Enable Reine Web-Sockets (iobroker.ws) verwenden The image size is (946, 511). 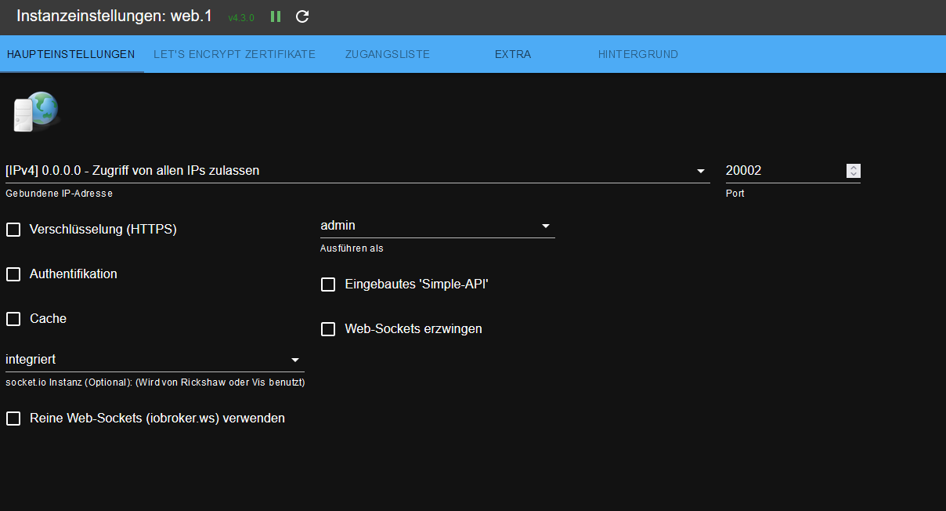(13, 419)
